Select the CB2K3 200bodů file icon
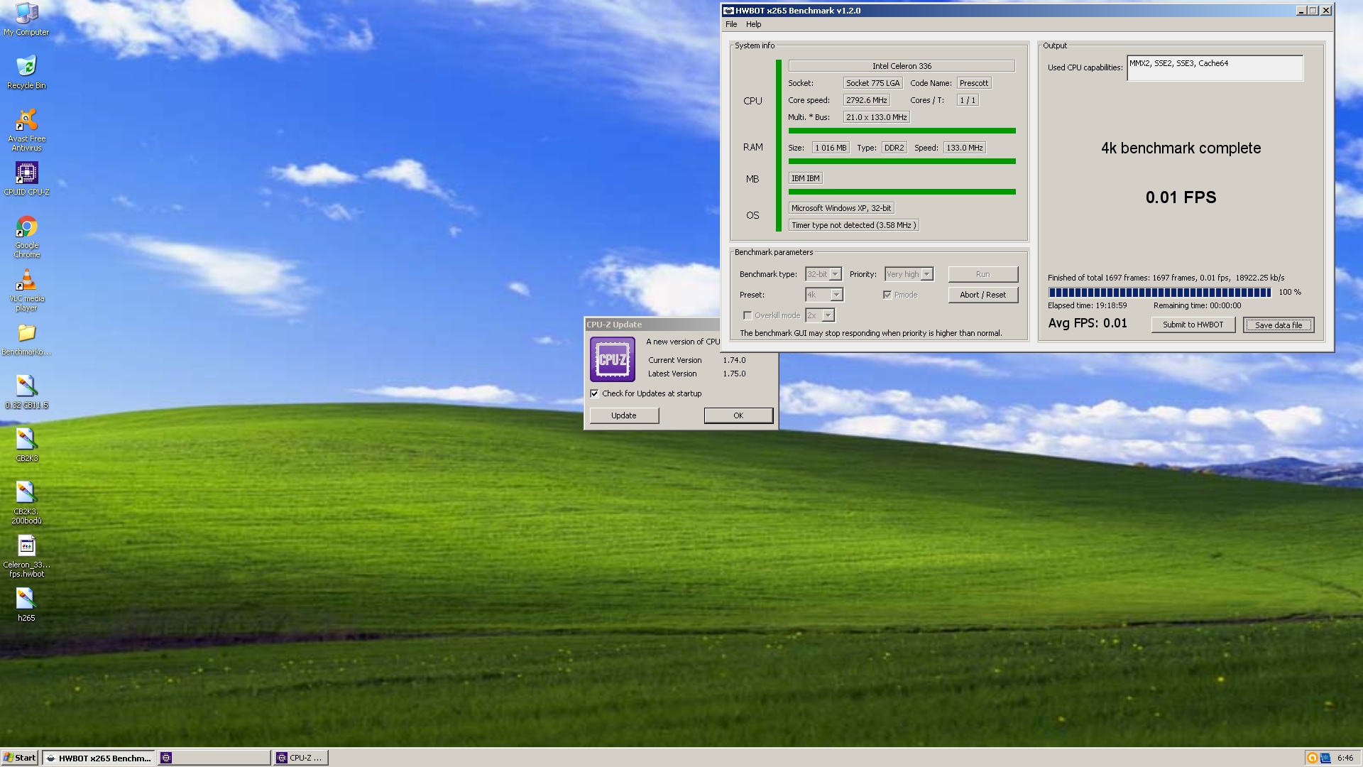The image size is (1363, 767). [26, 504]
